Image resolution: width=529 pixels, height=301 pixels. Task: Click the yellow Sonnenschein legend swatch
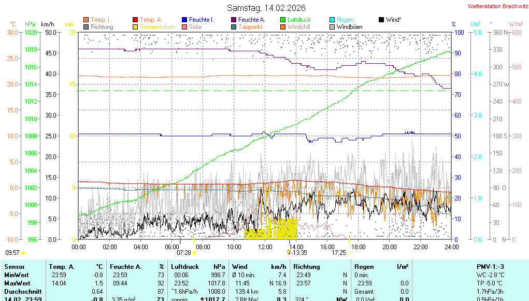pos(136,27)
